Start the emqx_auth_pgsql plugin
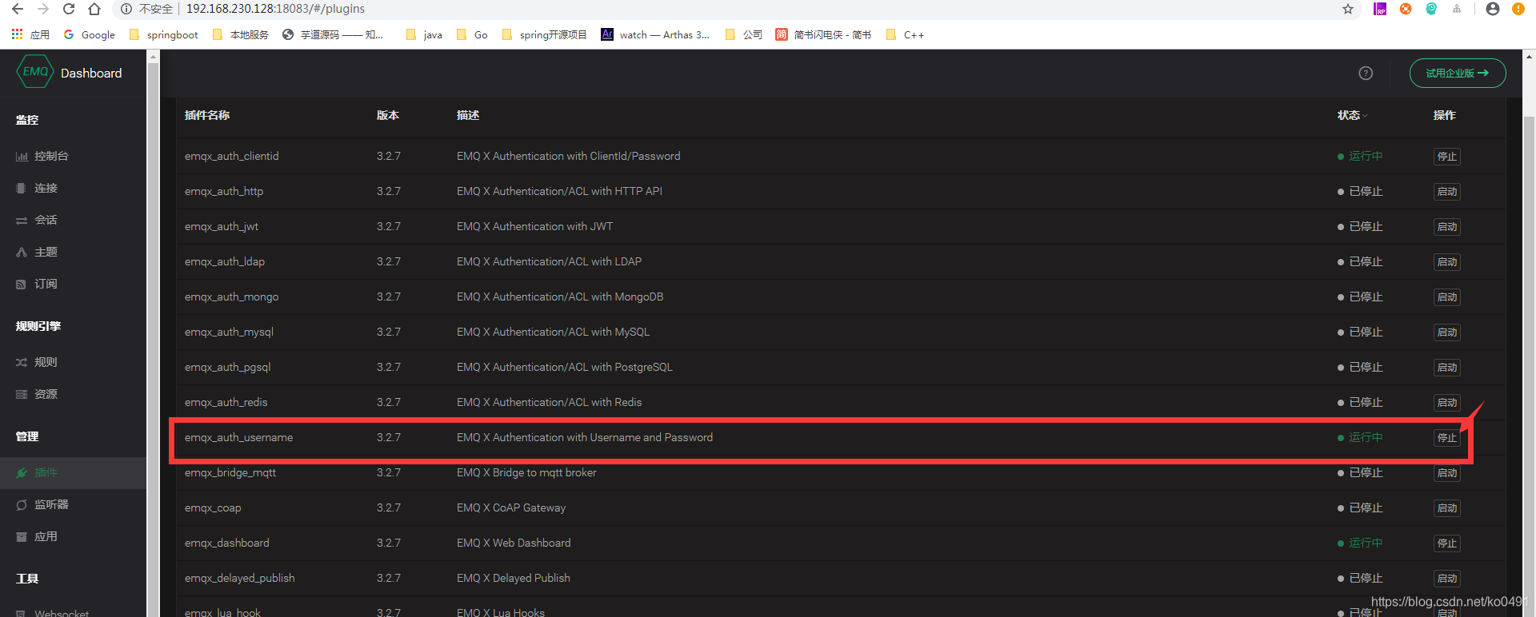Image resolution: width=1536 pixels, height=617 pixels. [x=1446, y=368]
